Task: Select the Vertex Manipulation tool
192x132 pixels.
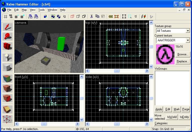Action: click(7, 119)
